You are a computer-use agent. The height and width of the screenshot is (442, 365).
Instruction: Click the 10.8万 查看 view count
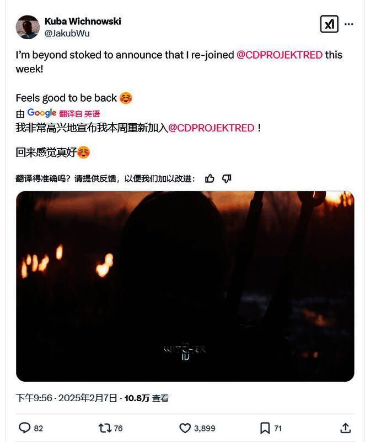click(x=146, y=398)
